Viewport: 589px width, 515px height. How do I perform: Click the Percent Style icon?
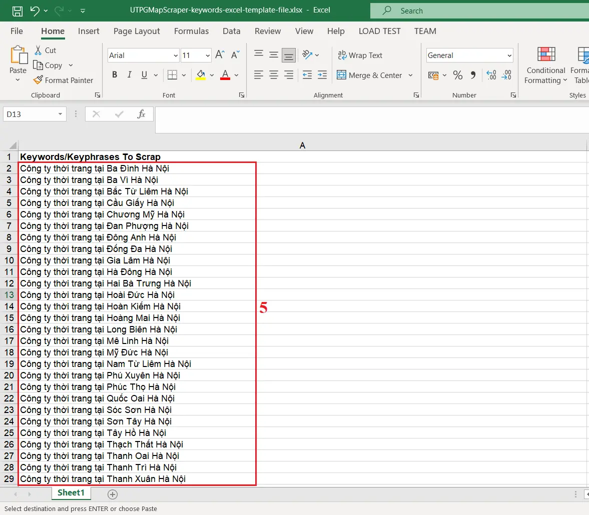pos(457,75)
